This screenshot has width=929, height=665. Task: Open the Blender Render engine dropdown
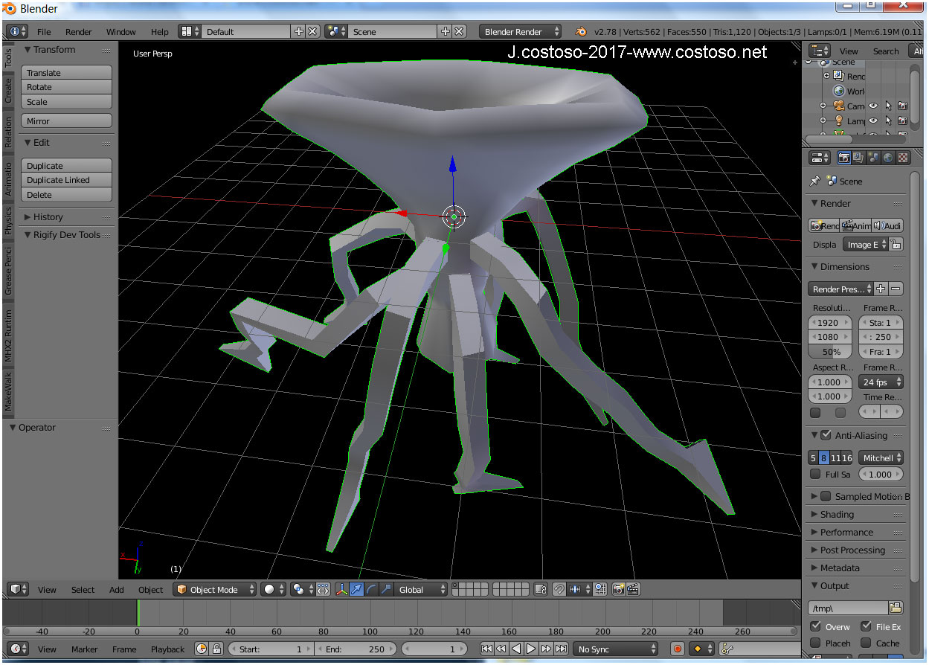click(521, 31)
